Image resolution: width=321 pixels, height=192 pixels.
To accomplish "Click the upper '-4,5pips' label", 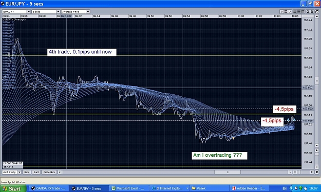I will click(x=284, y=109).
